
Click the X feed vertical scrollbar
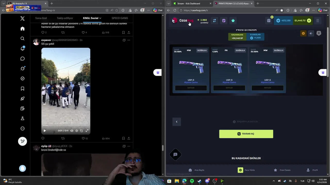point(163,148)
